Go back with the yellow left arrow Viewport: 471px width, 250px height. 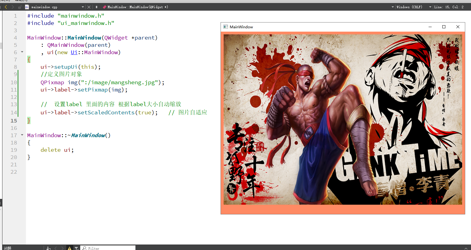pyautogui.click(x=6, y=7)
